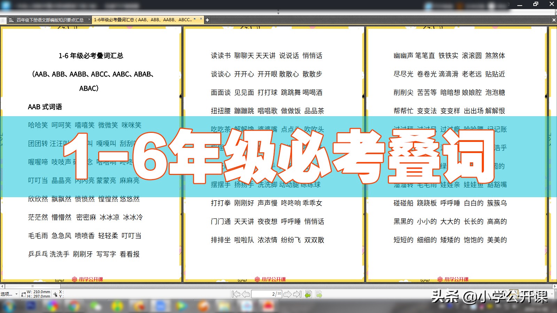The width and height of the screenshot is (557, 313).
Task: Click the word 读读书 on middle page
Action: click(x=221, y=56)
